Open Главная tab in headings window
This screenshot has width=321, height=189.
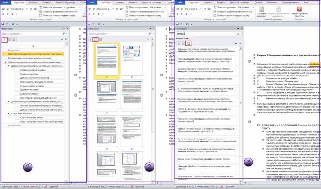[33, 3]
